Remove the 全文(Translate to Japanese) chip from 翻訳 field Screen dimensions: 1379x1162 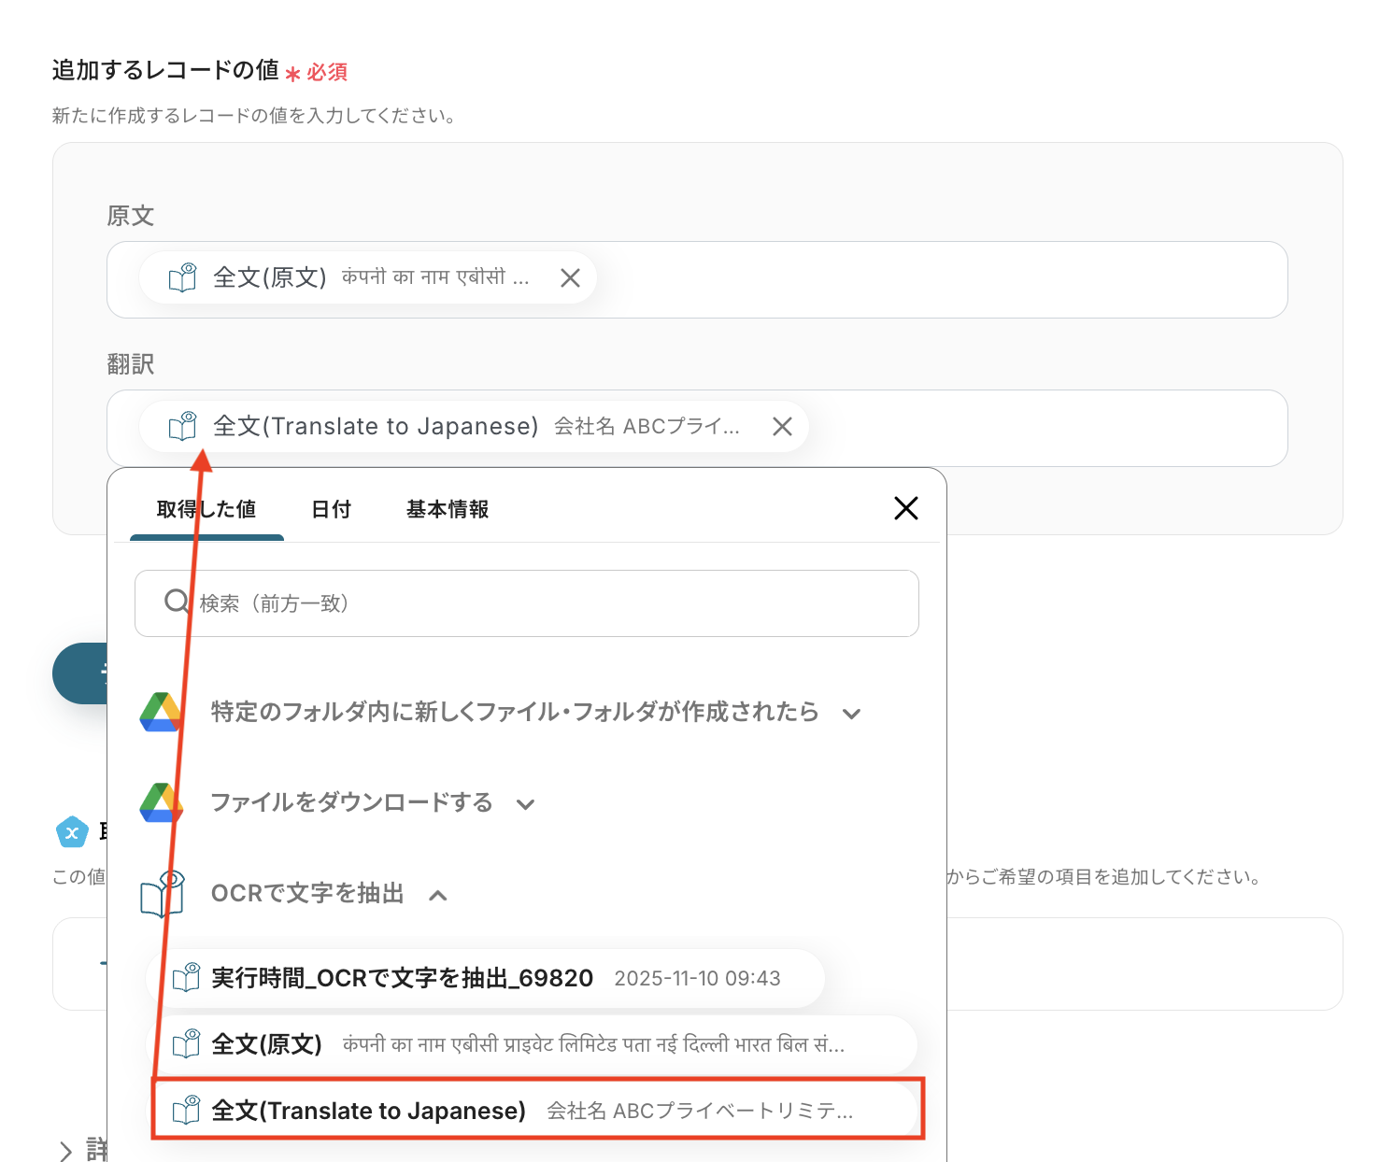point(782,426)
